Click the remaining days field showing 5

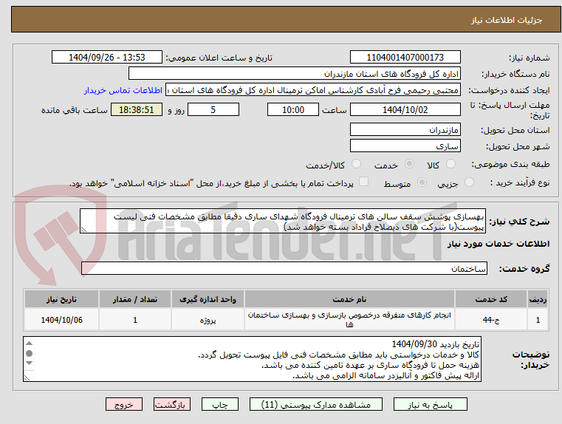[x=213, y=109]
